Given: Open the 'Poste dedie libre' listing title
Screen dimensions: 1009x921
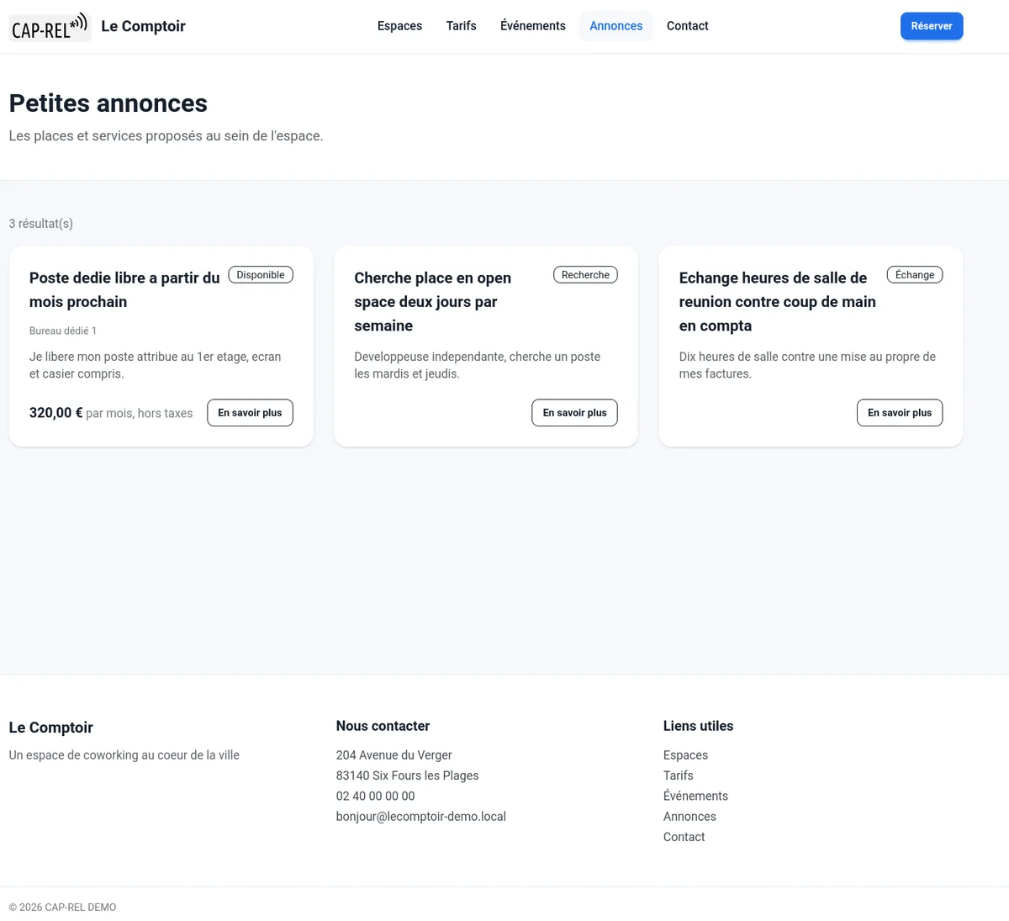Looking at the screenshot, I should coord(124,289).
